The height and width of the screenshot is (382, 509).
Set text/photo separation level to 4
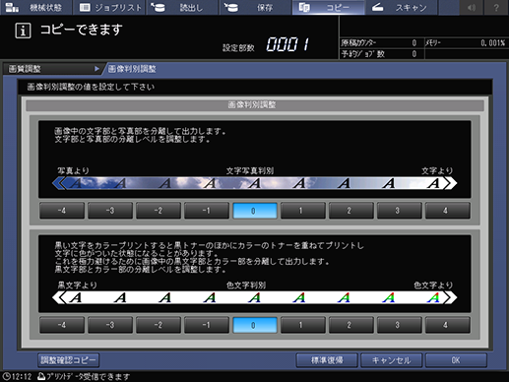[x=448, y=211]
